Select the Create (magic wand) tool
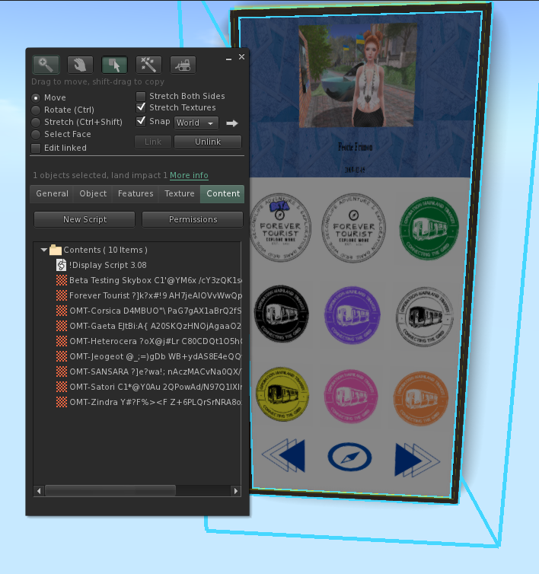The width and height of the screenshot is (539, 574). click(x=148, y=65)
